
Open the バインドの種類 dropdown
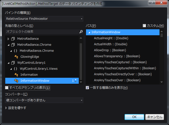click(44, 19)
